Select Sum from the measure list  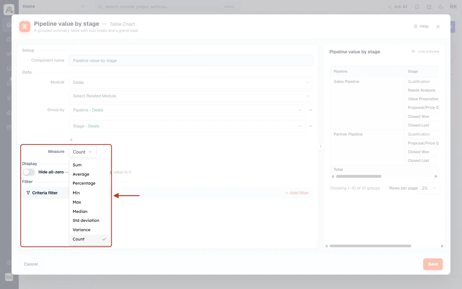click(x=90, y=165)
